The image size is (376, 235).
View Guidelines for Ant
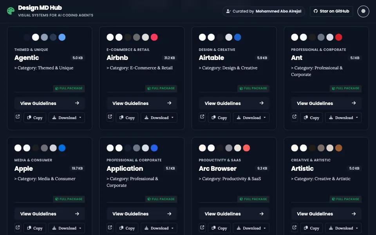326,103
